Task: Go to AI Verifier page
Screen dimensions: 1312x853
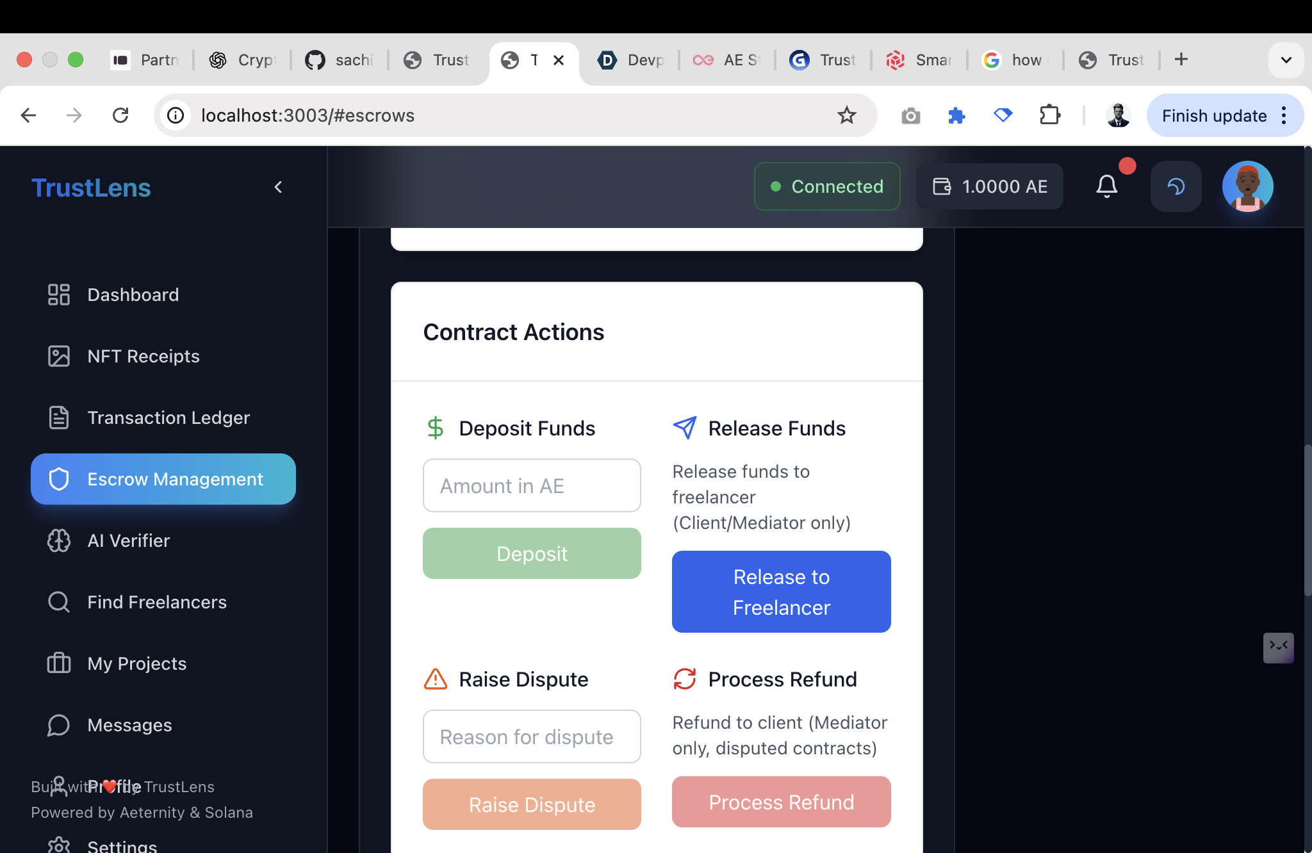Action: [x=128, y=540]
